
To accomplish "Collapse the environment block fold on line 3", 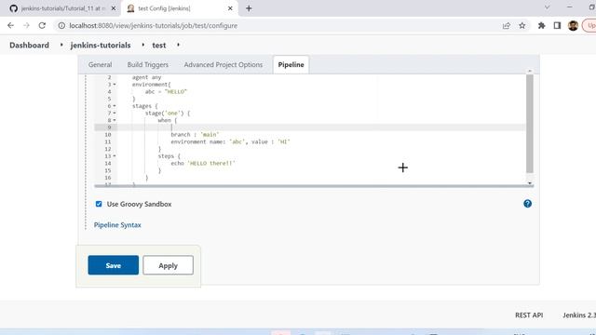I will pyautogui.click(x=115, y=85).
